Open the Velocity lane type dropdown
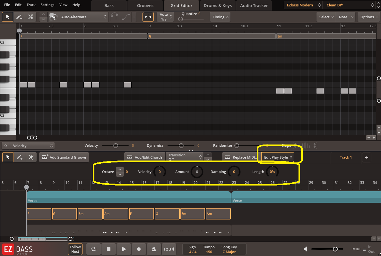The image size is (381, 256). click(32, 145)
